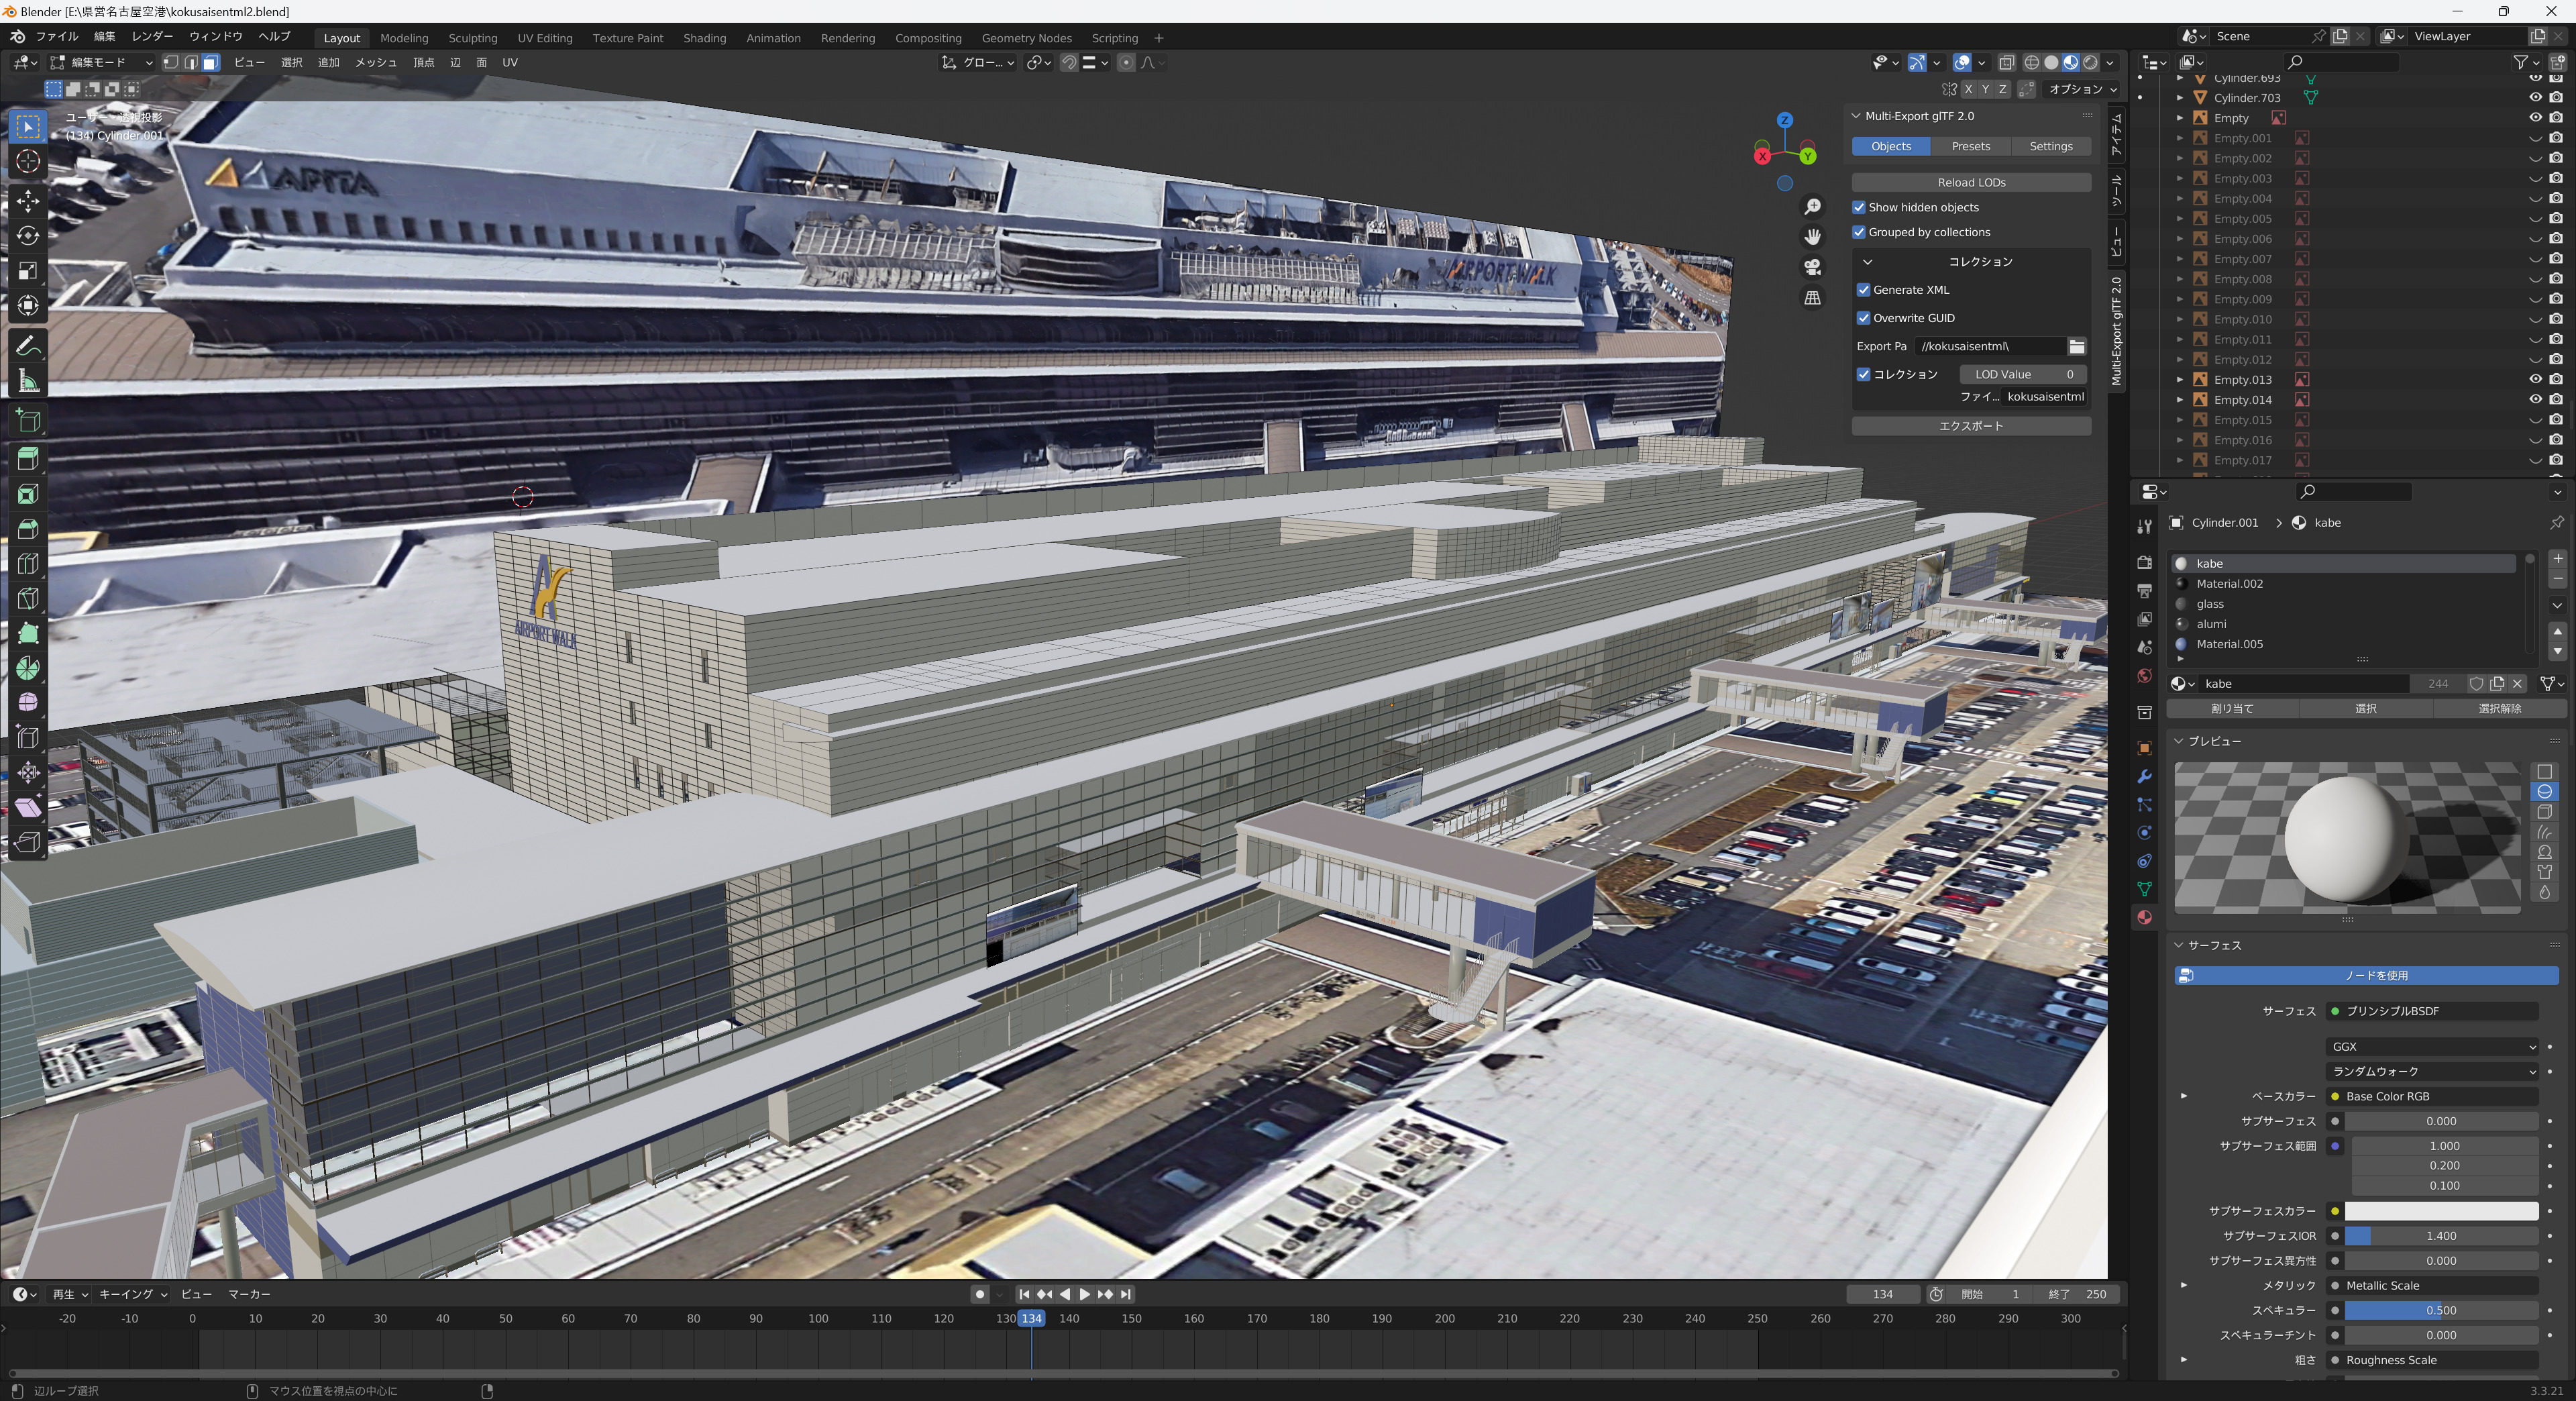Open the 編集モード mode dropdown

tap(102, 62)
